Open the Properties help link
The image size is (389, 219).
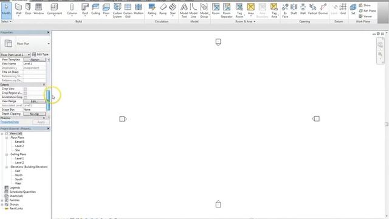[x=10, y=122]
